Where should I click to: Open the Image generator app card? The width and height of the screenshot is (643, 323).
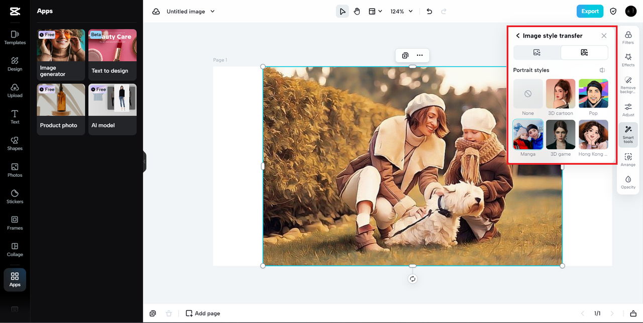click(61, 55)
